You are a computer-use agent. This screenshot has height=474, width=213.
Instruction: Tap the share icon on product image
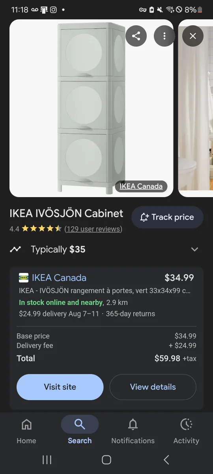136,36
